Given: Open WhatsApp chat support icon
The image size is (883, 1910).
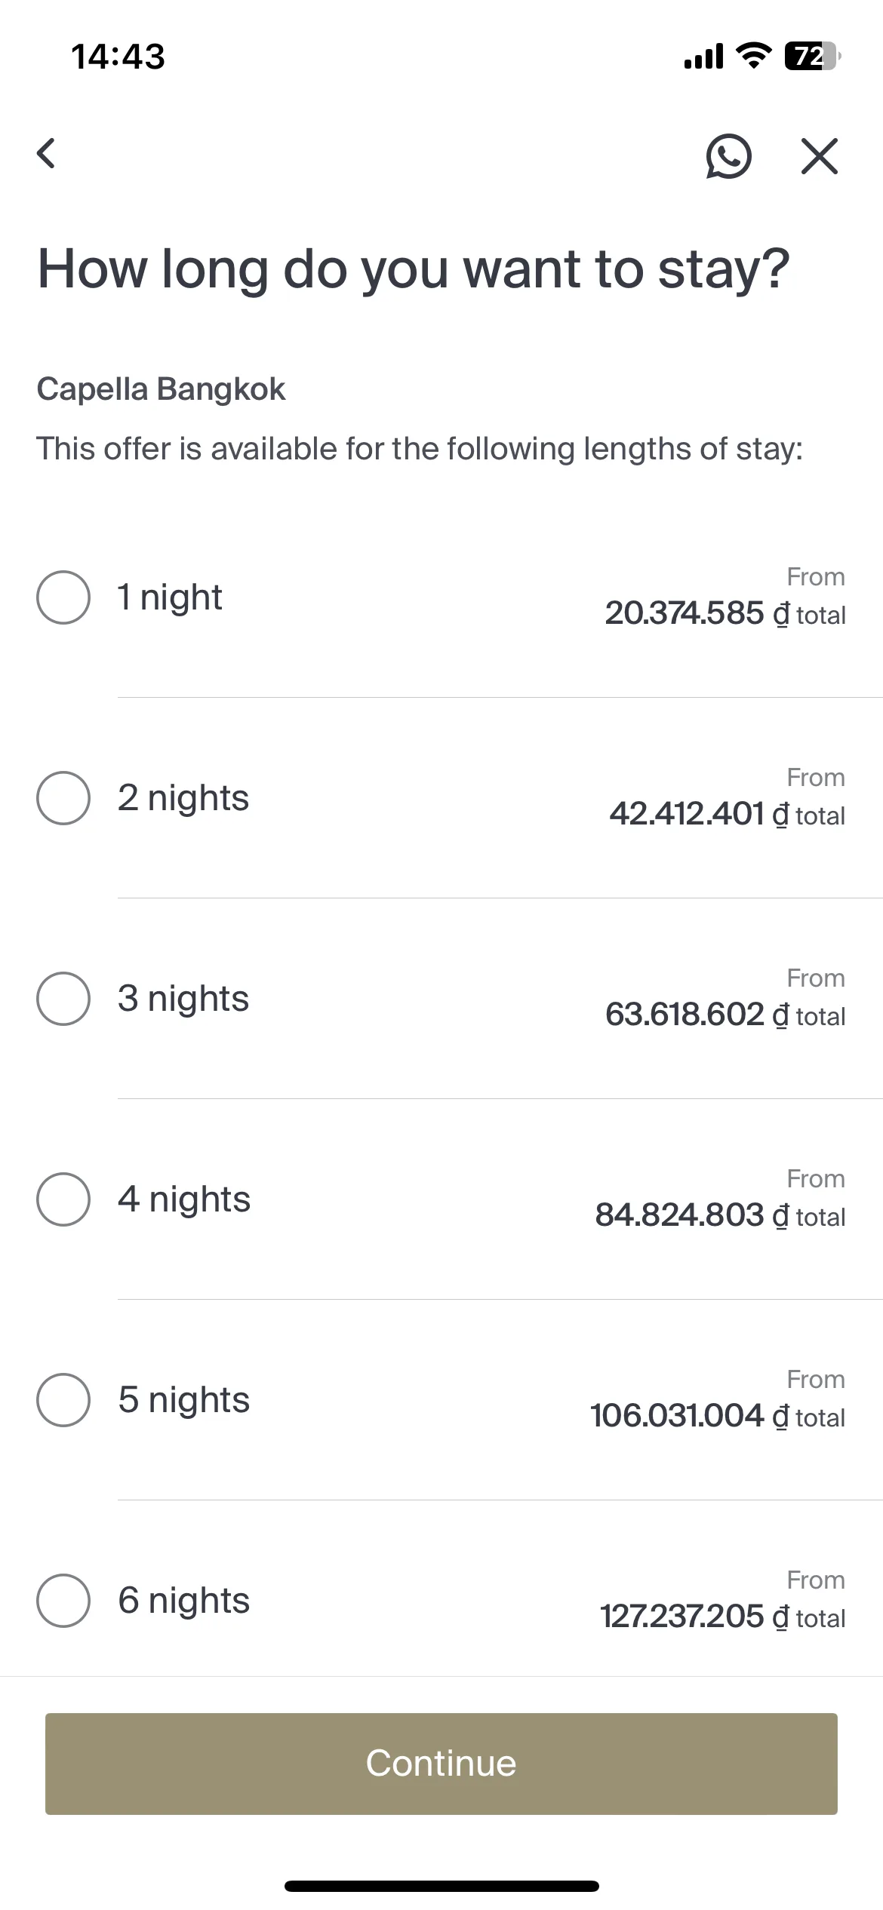Looking at the screenshot, I should 728,156.
